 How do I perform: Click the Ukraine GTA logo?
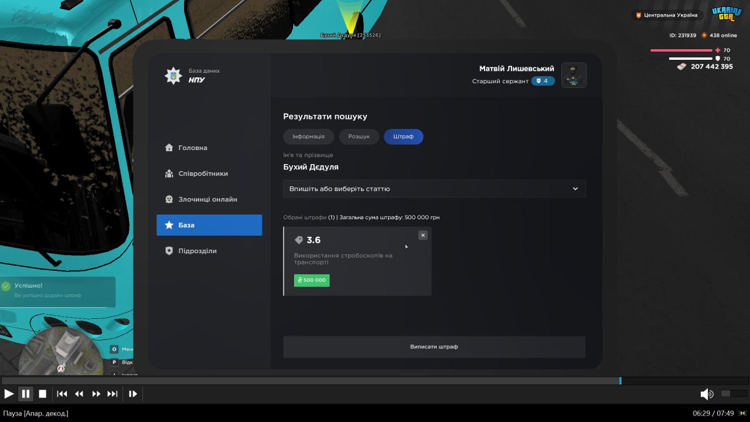tap(727, 14)
